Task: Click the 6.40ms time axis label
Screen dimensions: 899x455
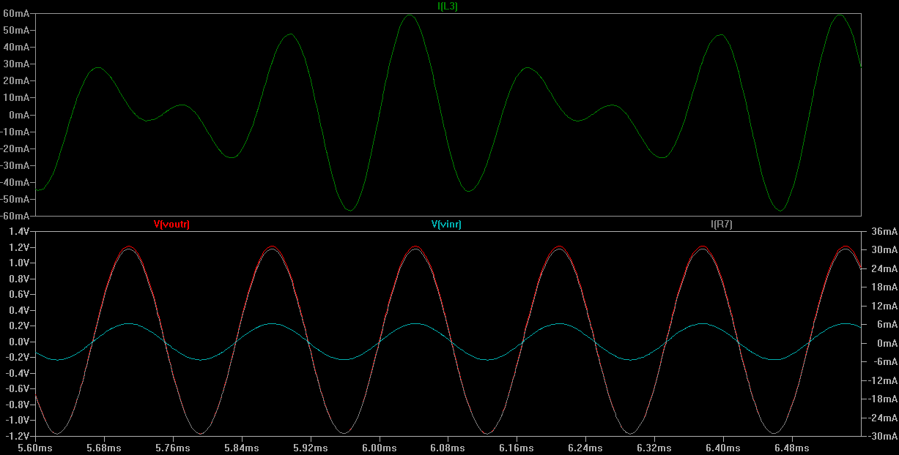Action: tap(723, 447)
